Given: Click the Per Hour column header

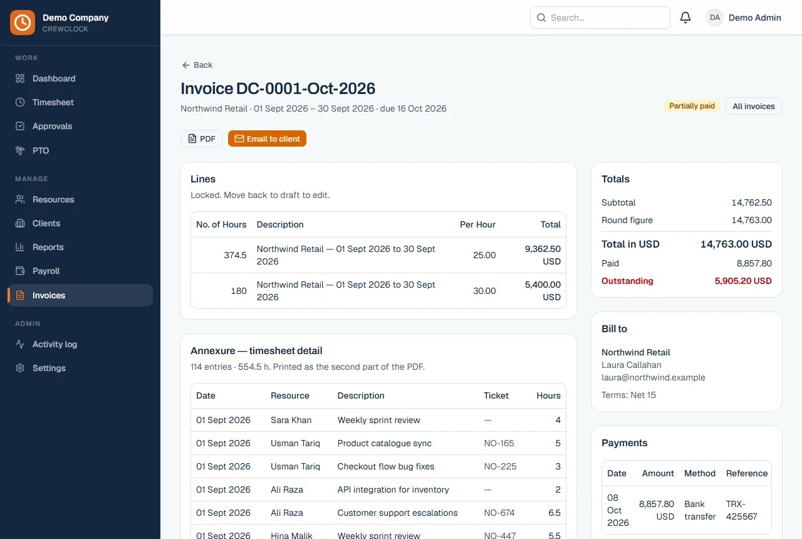Looking at the screenshot, I should (477, 224).
